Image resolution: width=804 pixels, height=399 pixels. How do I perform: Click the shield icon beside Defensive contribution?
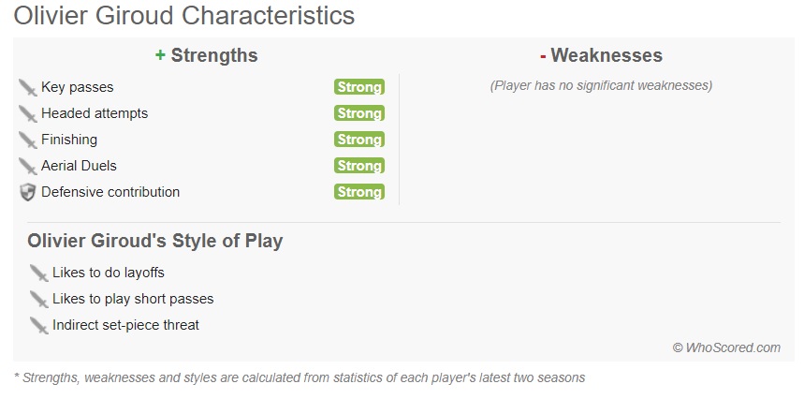coord(27,192)
